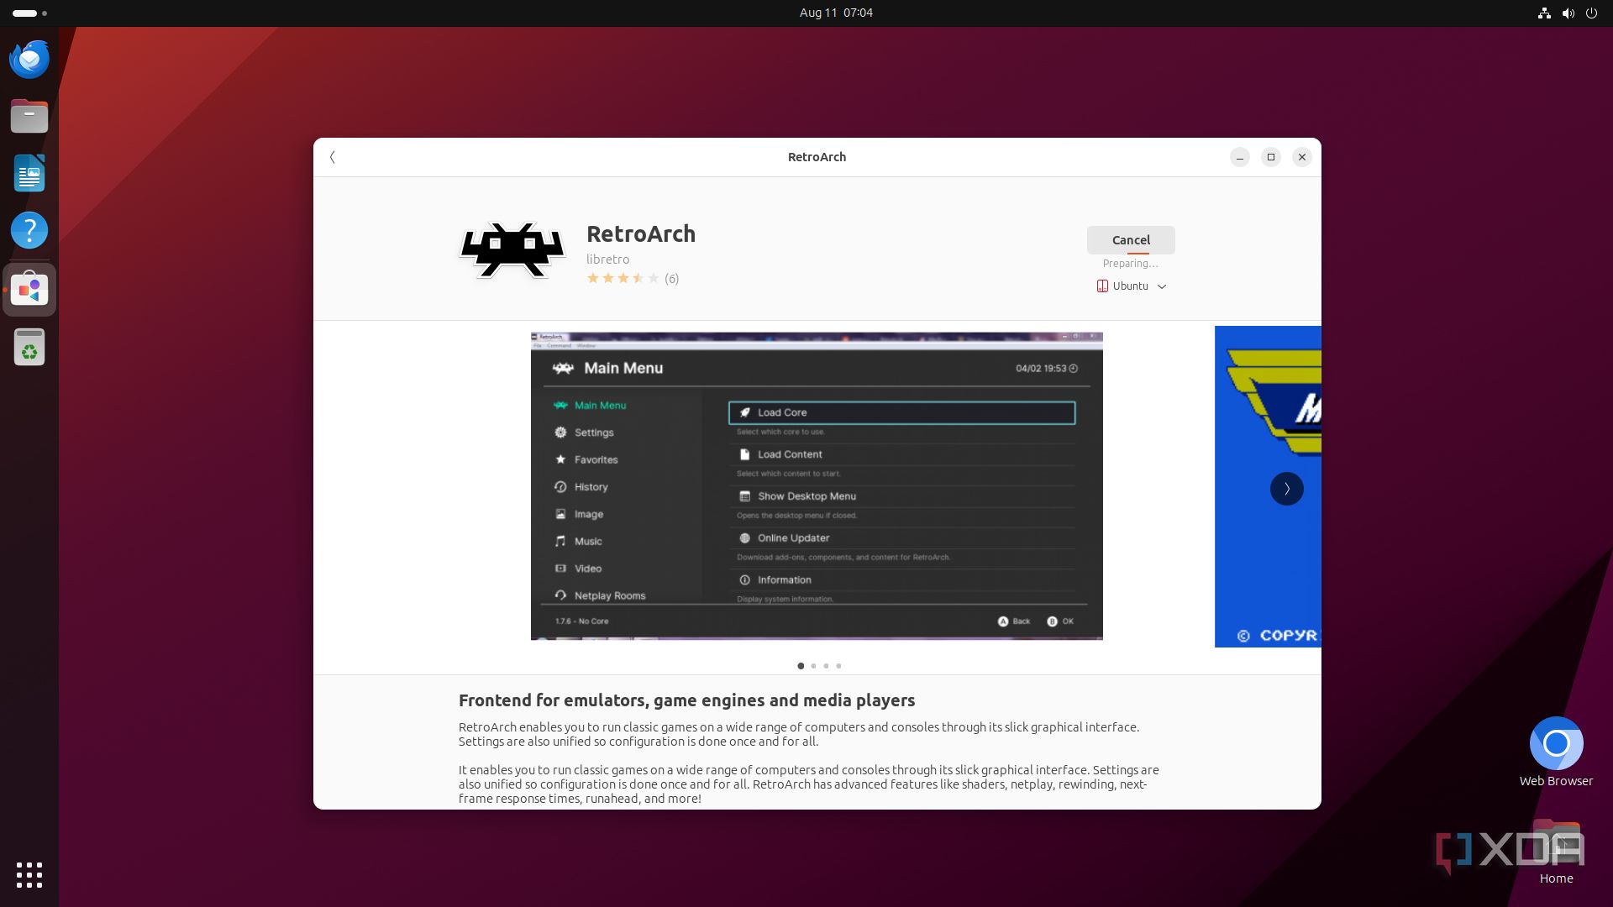Launch LibreOffice Writer from the dock
This screenshot has width=1613, height=907.
tap(29, 173)
